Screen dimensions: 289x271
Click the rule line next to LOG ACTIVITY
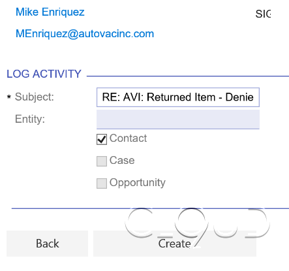[188, 76]
